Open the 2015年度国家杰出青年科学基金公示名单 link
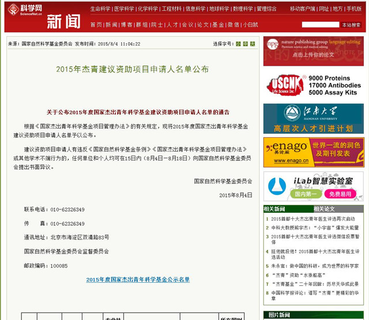369x320 pixels. click(138, 279)
